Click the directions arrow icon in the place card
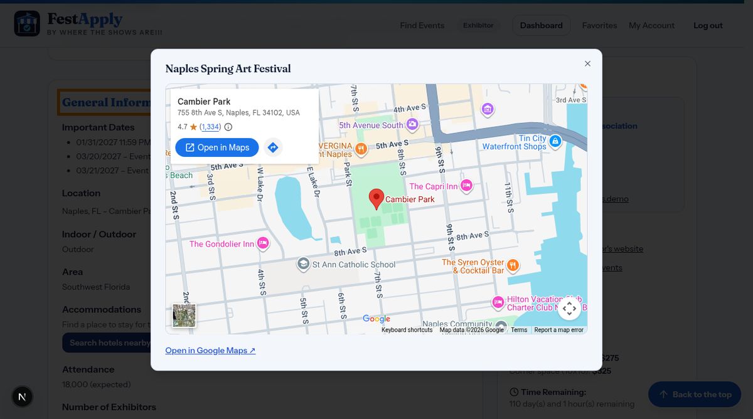Image resolution: width=753 pixels, height=419 pixels. [x=273, y=147]
